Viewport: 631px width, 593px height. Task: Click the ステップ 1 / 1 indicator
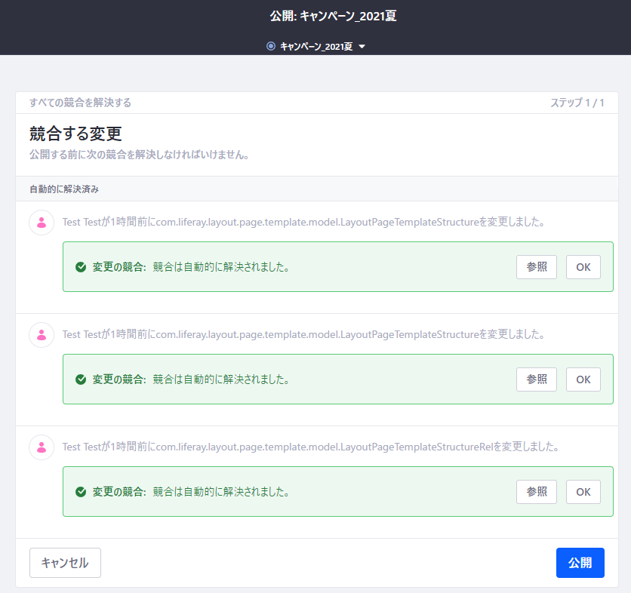tap(577, 103)
